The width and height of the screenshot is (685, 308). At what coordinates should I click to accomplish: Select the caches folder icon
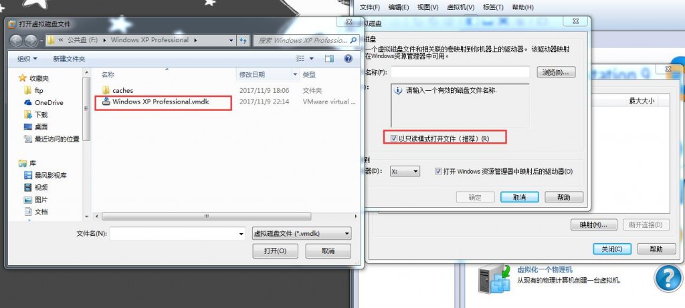(105, 90)
